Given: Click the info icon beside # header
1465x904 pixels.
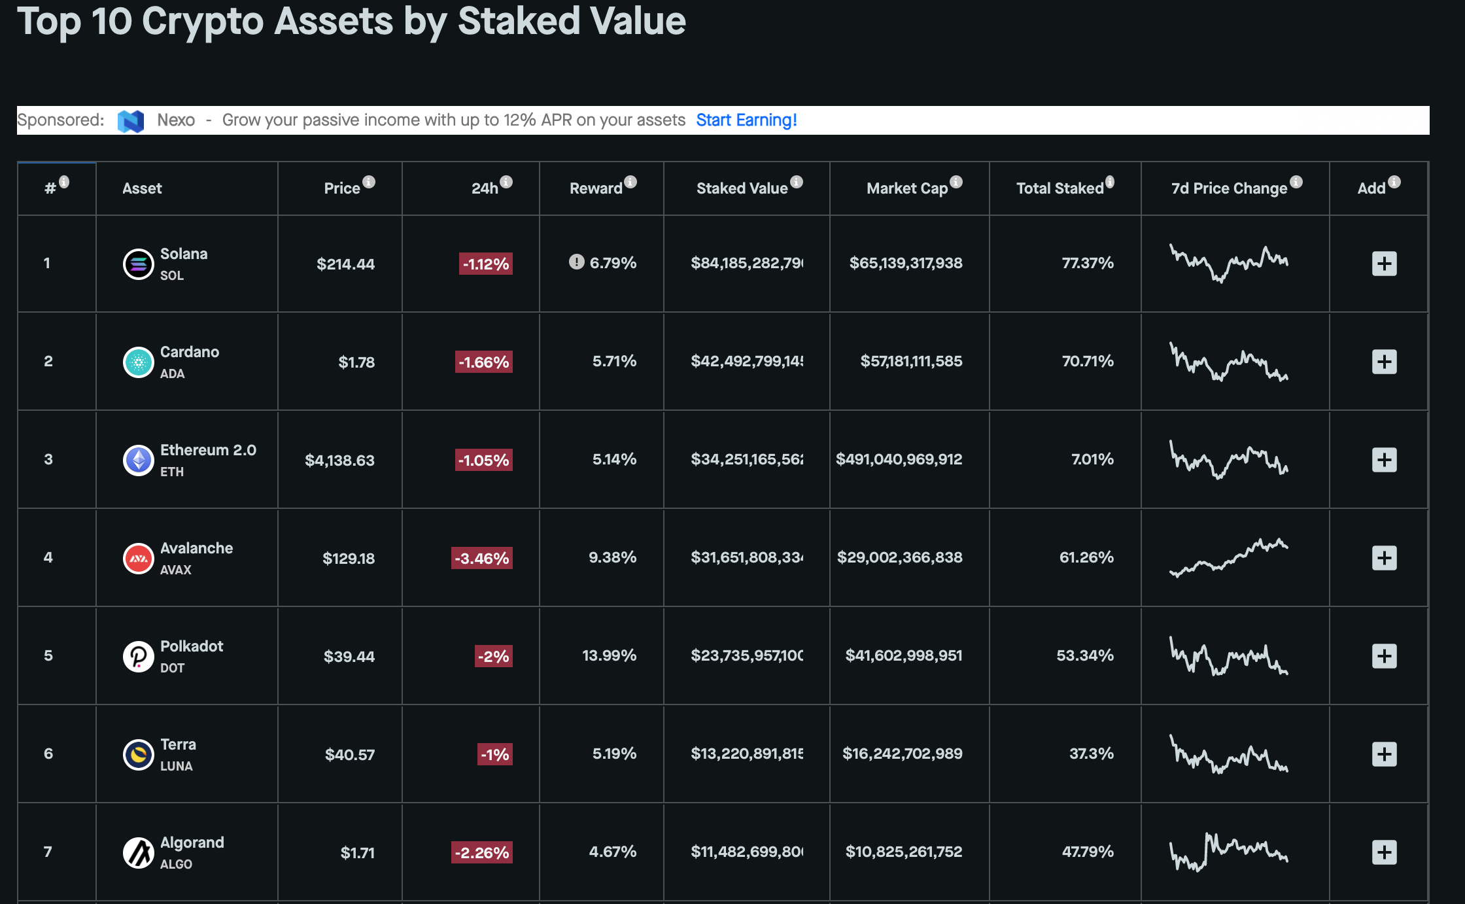Looking at the screenshot, I should click(64, 182).
